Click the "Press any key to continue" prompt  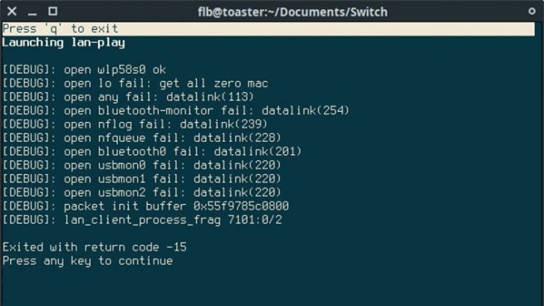pyautogui.click(x=87, y=260)
